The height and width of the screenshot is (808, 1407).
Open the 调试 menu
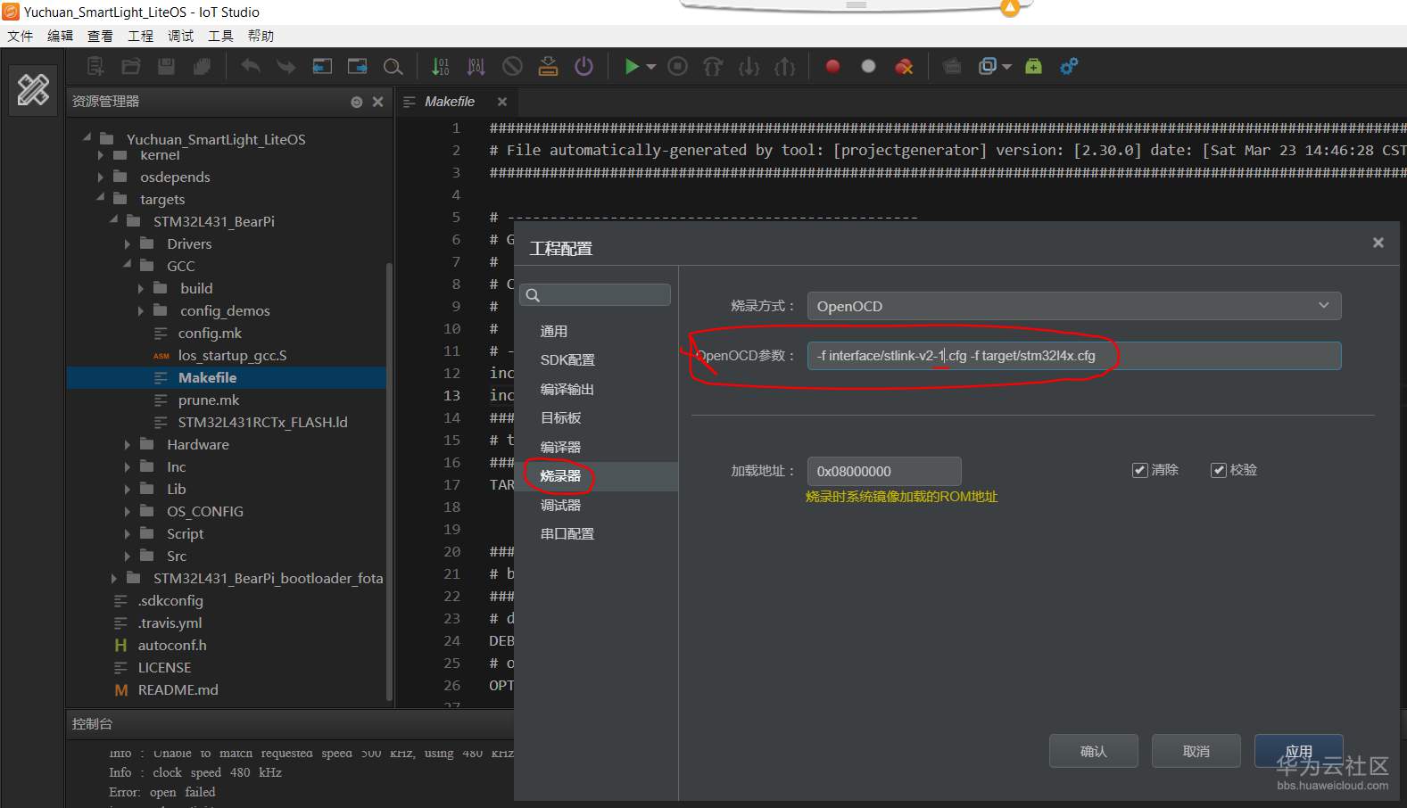[180, 36]
